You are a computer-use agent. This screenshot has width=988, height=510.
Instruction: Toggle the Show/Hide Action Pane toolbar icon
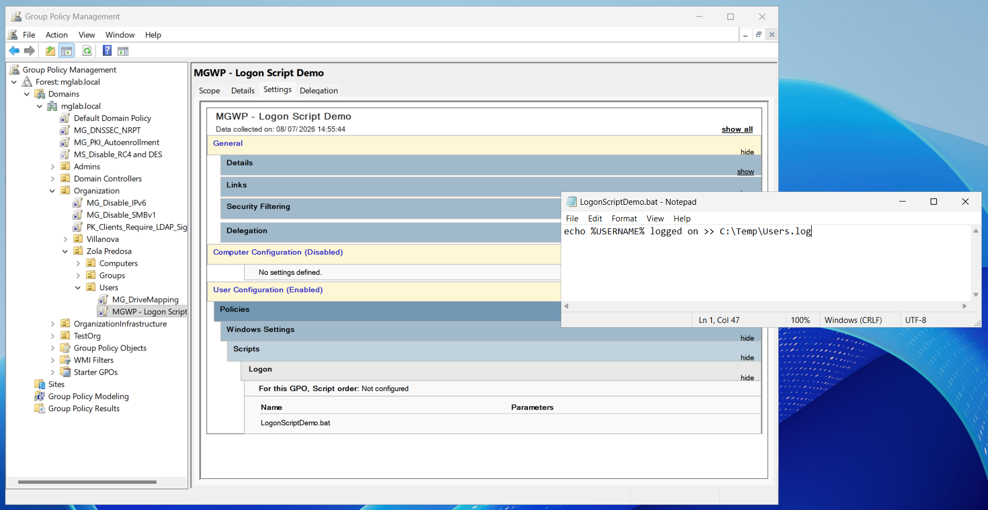[x=123, y=51]
